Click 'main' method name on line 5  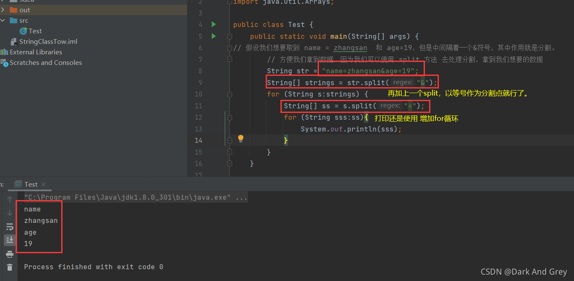[x=338, y=36]
